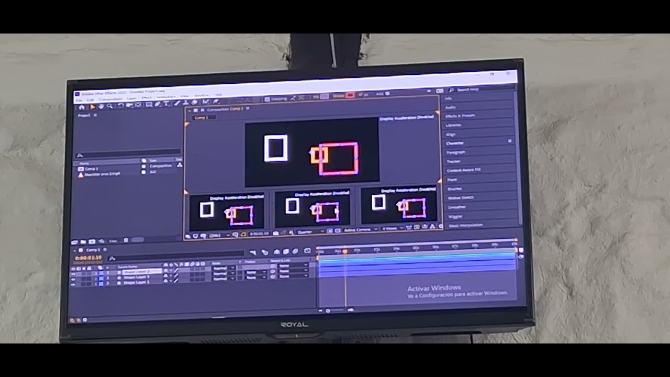The image size is (670, 377).
Task: Select the Puppet Pin tool
Action: 216,102
